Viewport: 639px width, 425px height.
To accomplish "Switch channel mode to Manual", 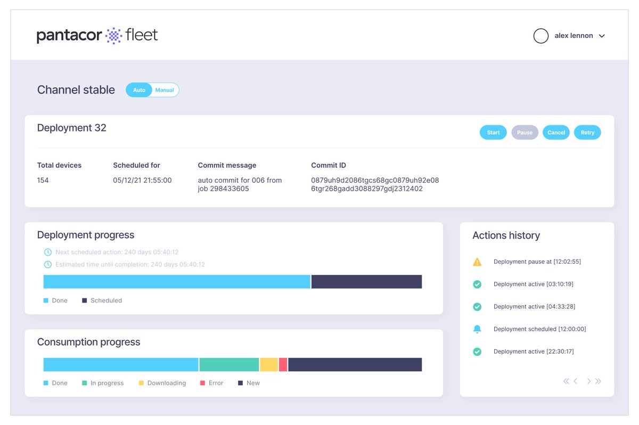I will (165, 90).
